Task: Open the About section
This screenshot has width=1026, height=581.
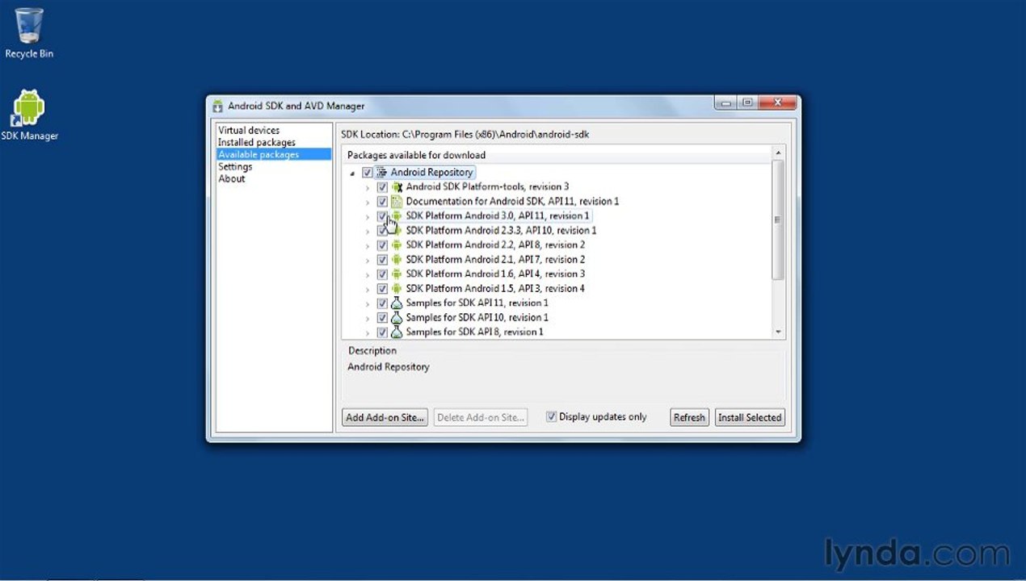Action: click(231, 178)
